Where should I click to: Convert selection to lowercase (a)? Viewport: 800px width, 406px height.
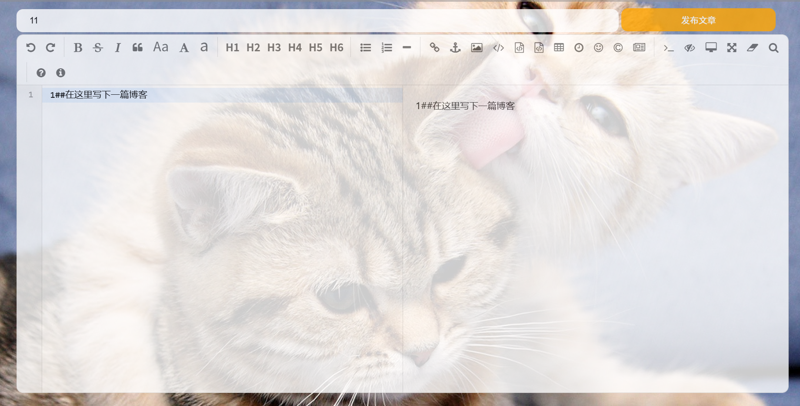tap(204, 47)
